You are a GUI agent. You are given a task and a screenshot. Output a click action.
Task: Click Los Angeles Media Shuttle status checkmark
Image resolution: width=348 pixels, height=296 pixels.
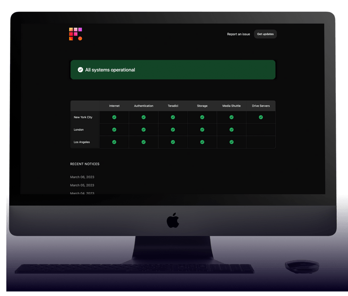pos(231,142)
